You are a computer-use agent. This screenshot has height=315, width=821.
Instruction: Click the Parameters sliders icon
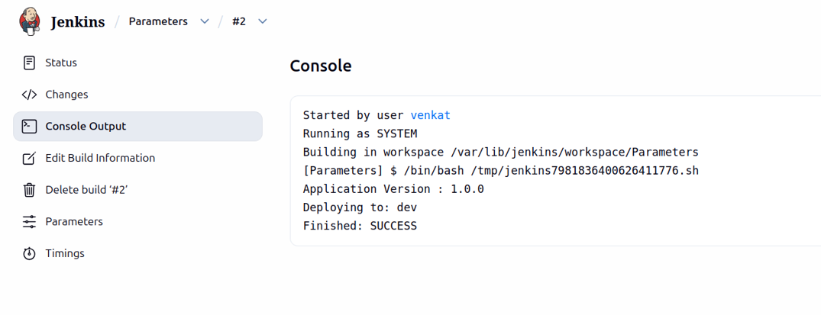(x=29, y=221)
